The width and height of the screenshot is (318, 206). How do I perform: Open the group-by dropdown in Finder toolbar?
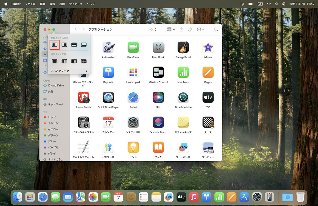(171, 30)
